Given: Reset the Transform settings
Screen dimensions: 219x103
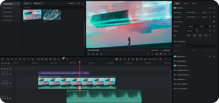Looking at the screenshot, I should coord(210,8).
